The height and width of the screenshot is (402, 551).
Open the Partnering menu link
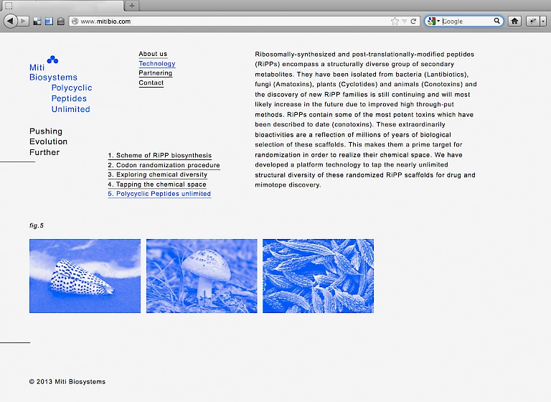pos(155,73)
